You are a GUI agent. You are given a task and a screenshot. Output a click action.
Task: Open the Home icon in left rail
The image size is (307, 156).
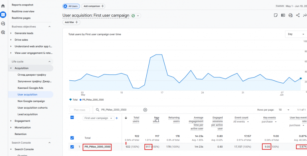coord(3,6)
